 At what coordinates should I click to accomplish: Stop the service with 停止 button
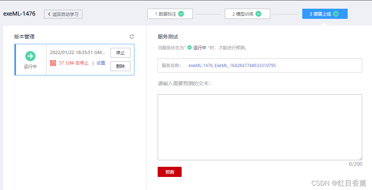[x=120, y=53]
